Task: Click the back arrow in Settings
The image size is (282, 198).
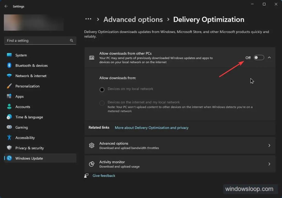Action: pos(6,6)
